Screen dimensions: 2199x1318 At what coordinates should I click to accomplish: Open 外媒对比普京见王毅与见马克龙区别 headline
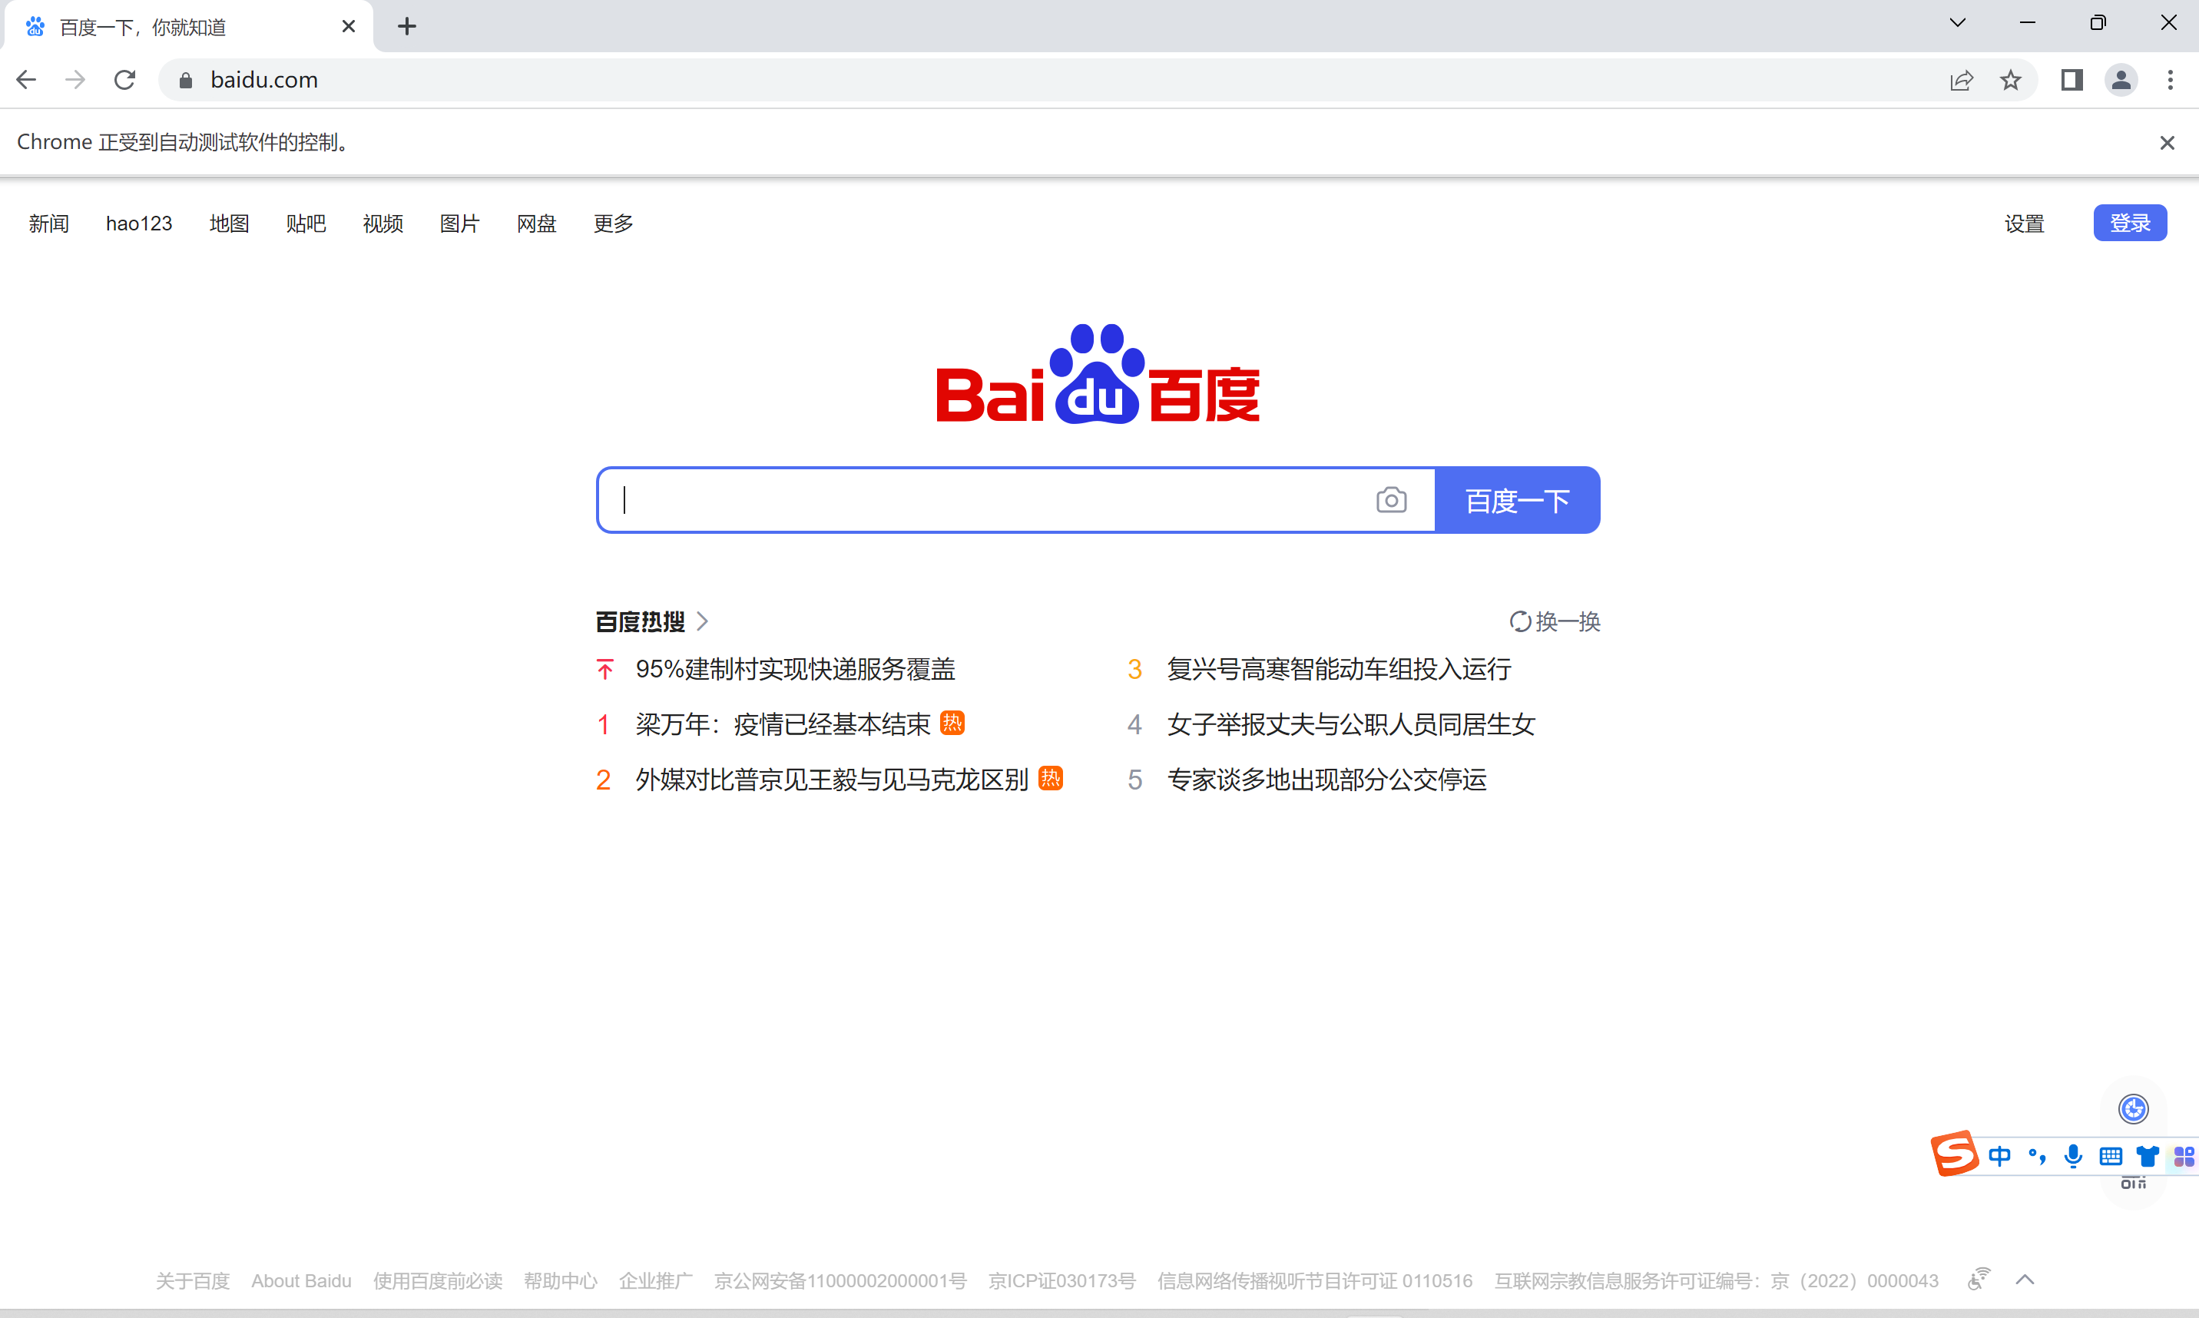(831, 779)
